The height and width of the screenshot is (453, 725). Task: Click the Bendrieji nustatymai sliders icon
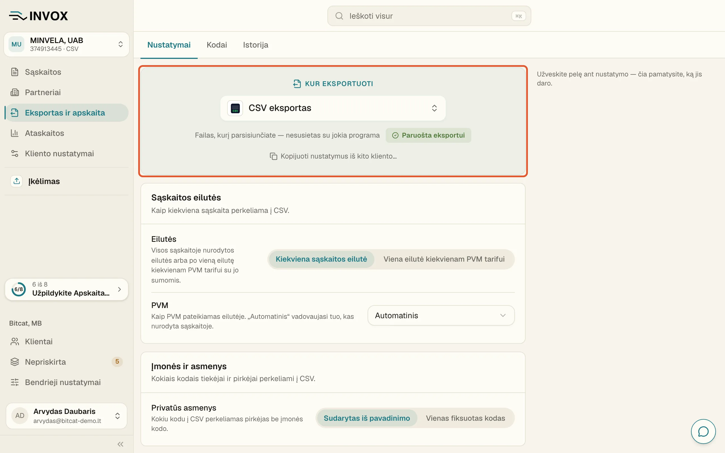tap(15, 382)
